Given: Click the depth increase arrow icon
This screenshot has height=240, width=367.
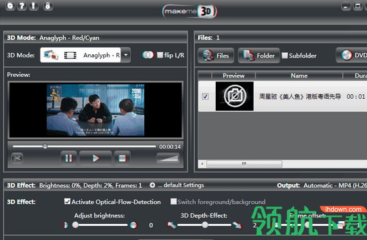Looking at the screenshot, I should tap(237, 225).
